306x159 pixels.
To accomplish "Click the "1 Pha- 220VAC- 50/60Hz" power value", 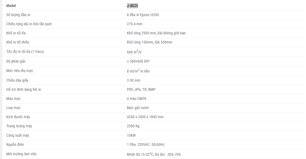I will [146, 144].
